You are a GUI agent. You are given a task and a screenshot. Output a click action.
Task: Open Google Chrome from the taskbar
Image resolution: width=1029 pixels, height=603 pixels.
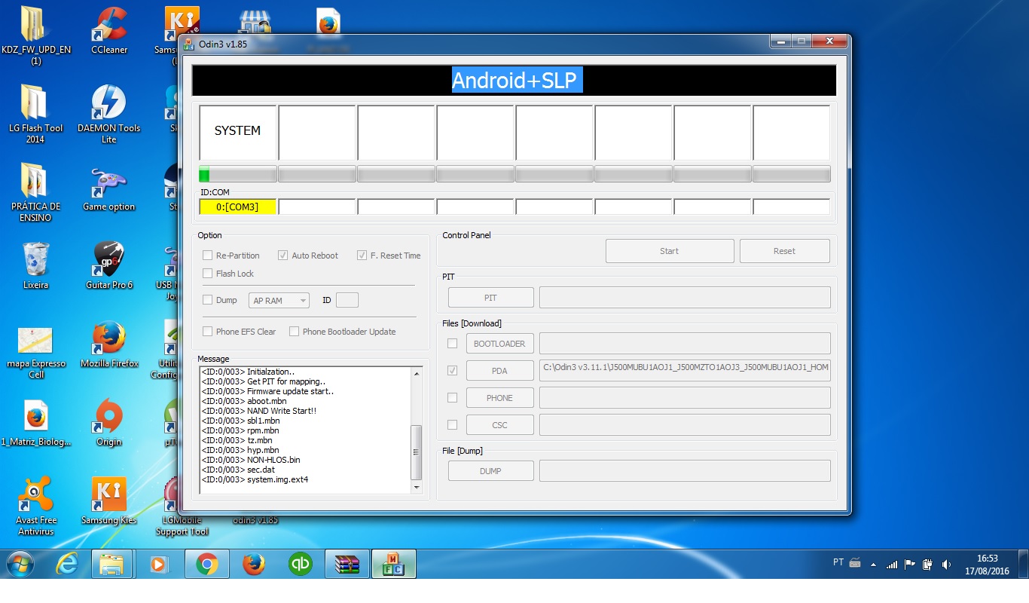coord(207,564)
